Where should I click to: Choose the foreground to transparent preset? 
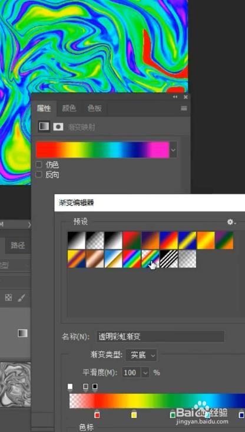(95, 240)
